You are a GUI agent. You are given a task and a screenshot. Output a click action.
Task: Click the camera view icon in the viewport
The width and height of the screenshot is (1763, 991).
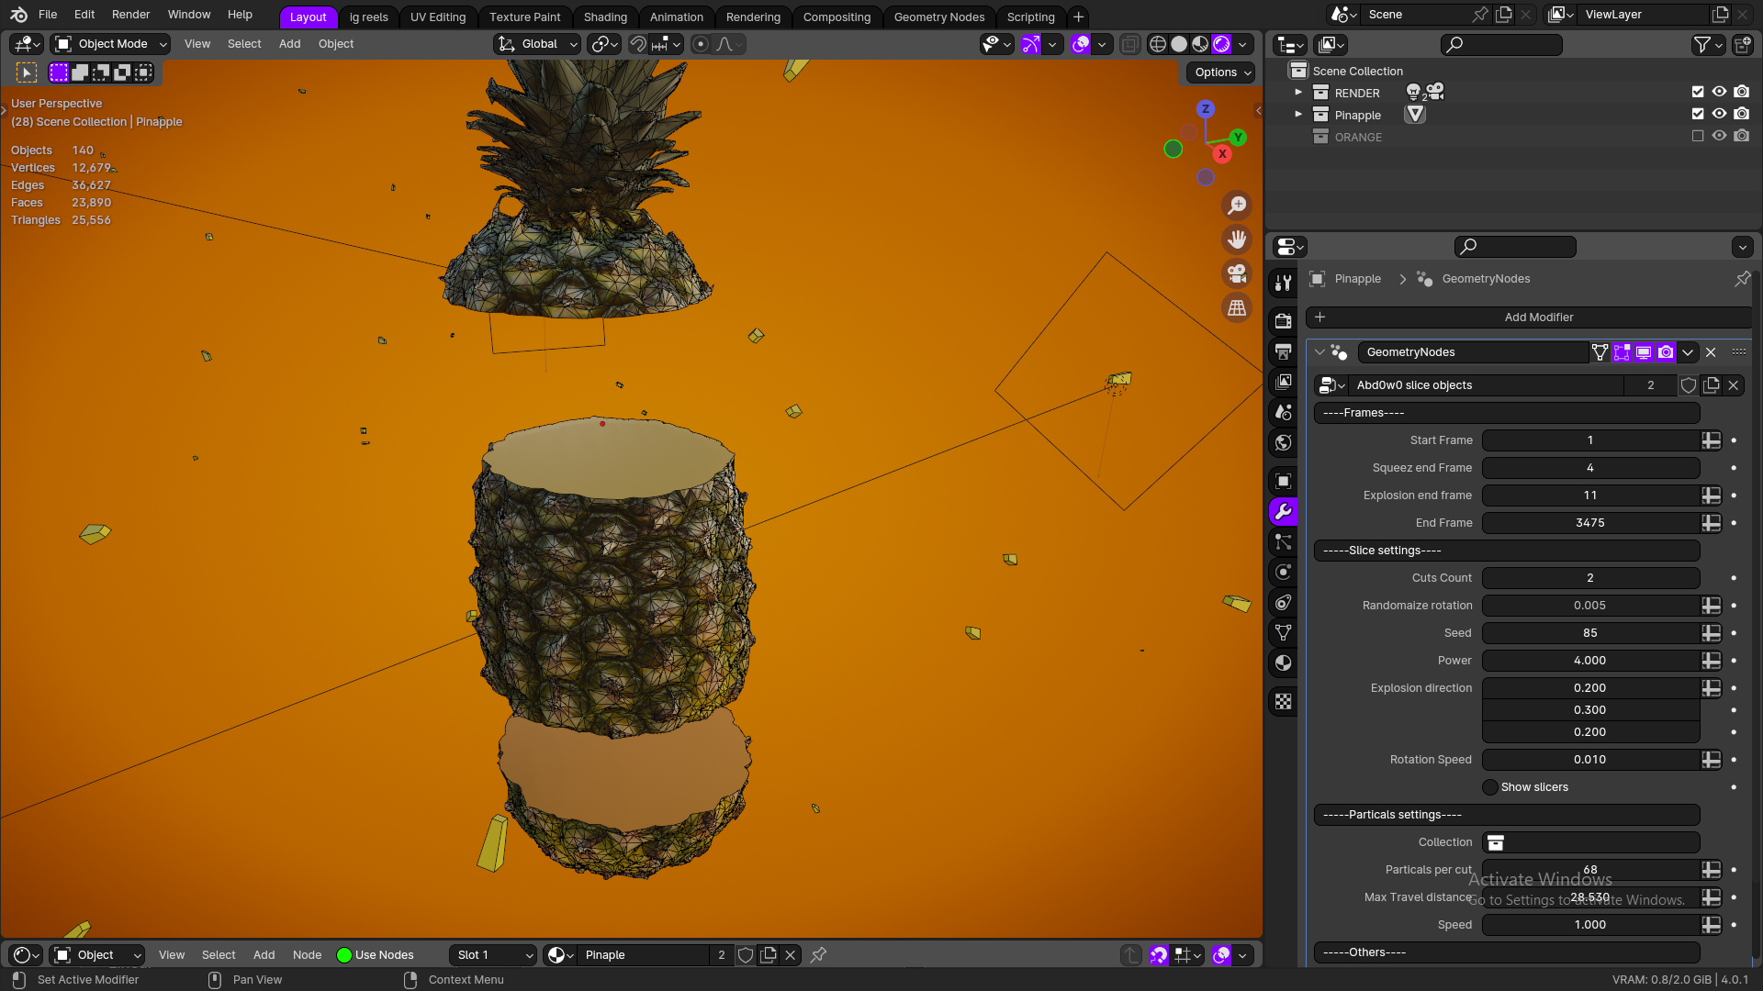click(x=1237, y=274)
